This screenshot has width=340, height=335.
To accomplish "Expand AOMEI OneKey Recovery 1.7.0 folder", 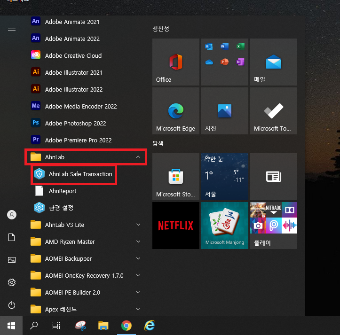I will pos(86,275).
